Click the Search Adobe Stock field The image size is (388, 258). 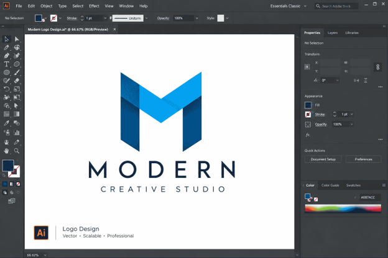tap(336, 6)
